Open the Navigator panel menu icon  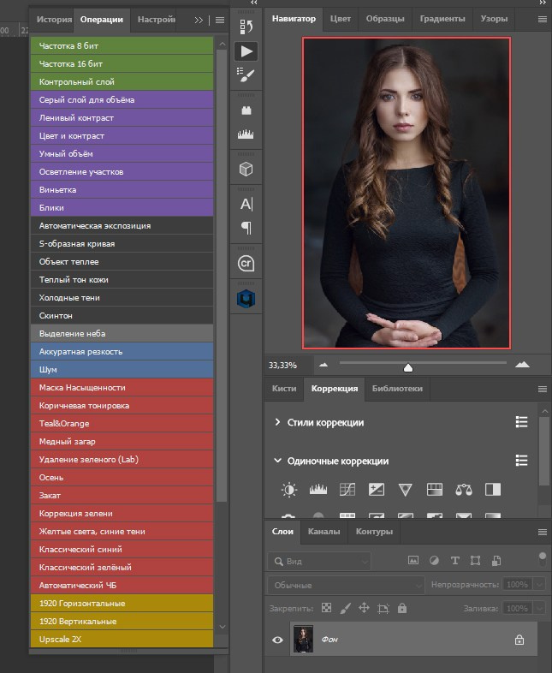(542, 20)
